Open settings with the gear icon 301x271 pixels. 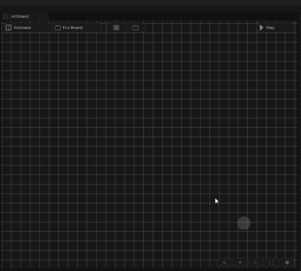pyautogui.click(x=287, y=262)
